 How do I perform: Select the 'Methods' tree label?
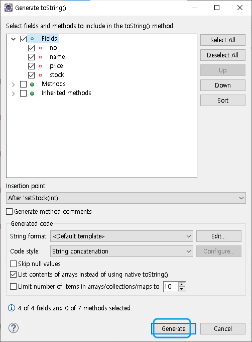tap(54, 84)
